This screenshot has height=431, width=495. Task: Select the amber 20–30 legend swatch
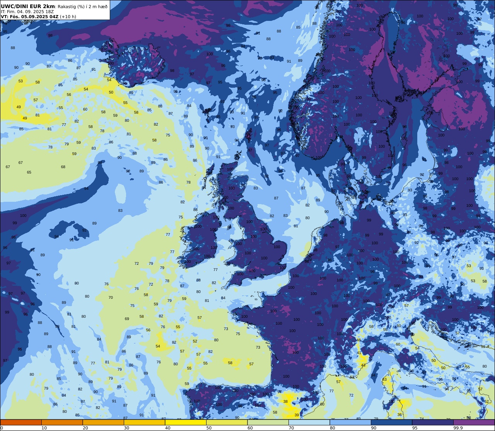click(103, 422)
